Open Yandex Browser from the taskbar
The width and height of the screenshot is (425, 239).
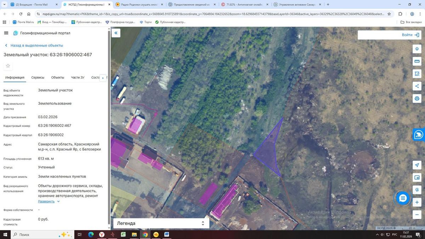pyautogui.click(x=102, y=234)
